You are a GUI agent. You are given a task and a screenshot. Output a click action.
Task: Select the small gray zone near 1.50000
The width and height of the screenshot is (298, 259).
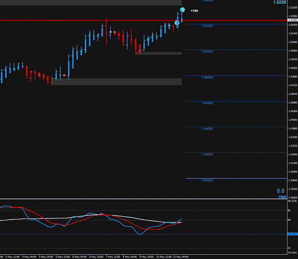[x=159, y=53]
